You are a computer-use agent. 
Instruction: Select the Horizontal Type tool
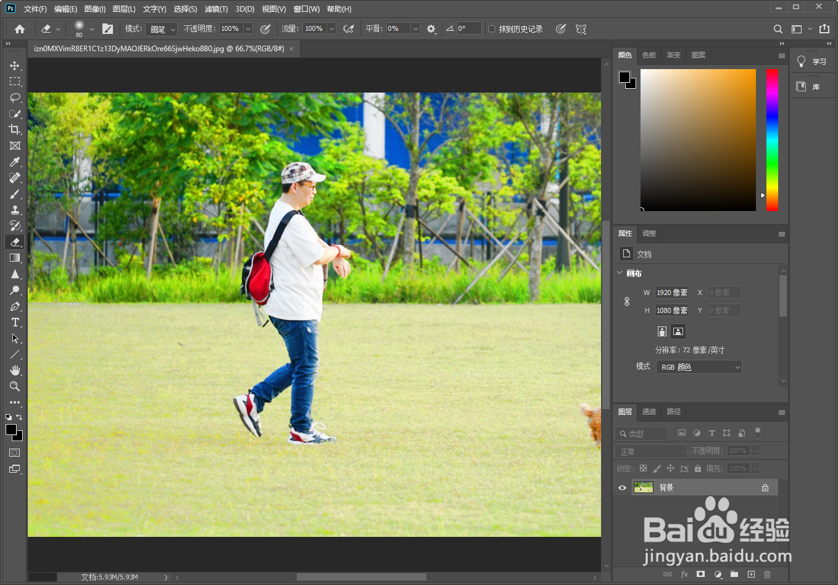coord(15,322)
